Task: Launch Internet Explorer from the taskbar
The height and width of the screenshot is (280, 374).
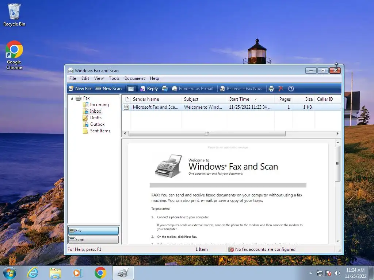Action: point(33,273)
